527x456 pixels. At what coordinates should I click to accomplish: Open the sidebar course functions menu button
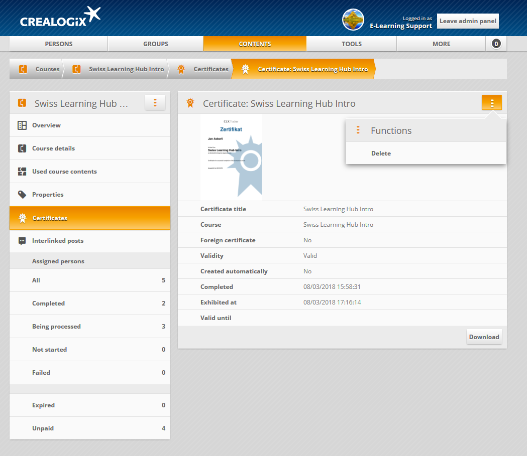155,102
